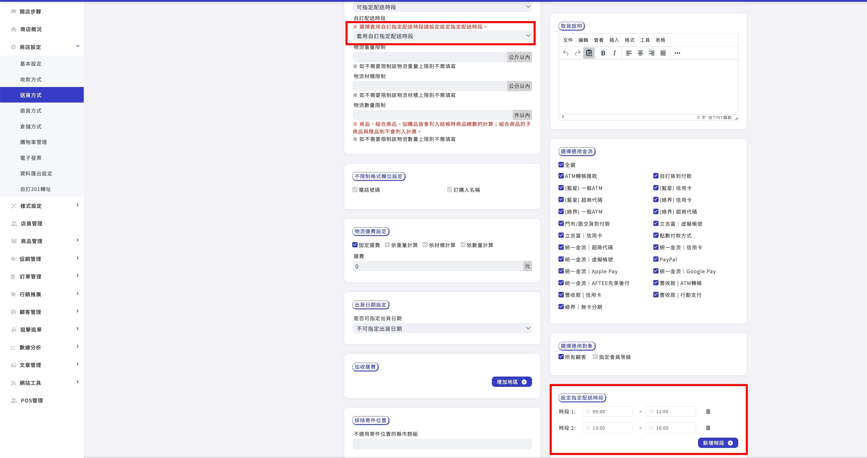
Task: Click the magic wand icon beside 樣式設定
Action: (x=14, y=206)
